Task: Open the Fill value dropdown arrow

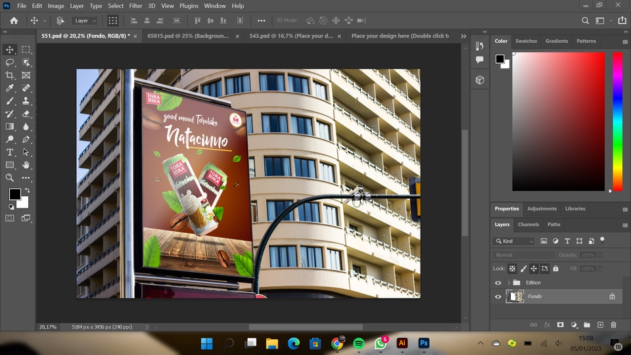Action: coord(600,268)
